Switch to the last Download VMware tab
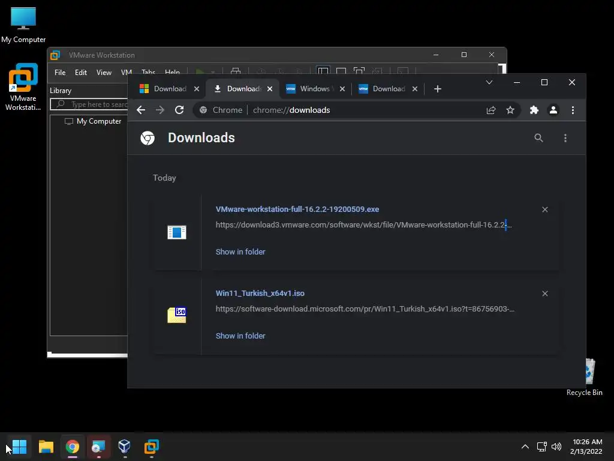 pyautogui.click(x=383, y=89)
